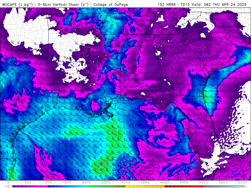Click the 15Z HRRR model run label
251x188 pixels.
(167, 4)
